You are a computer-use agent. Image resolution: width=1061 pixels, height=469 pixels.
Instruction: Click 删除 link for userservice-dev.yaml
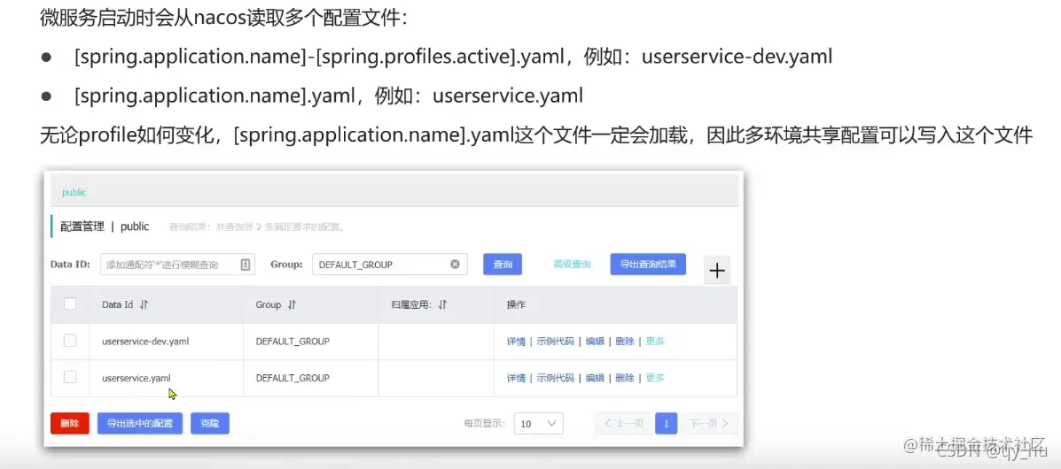[625, 342]
